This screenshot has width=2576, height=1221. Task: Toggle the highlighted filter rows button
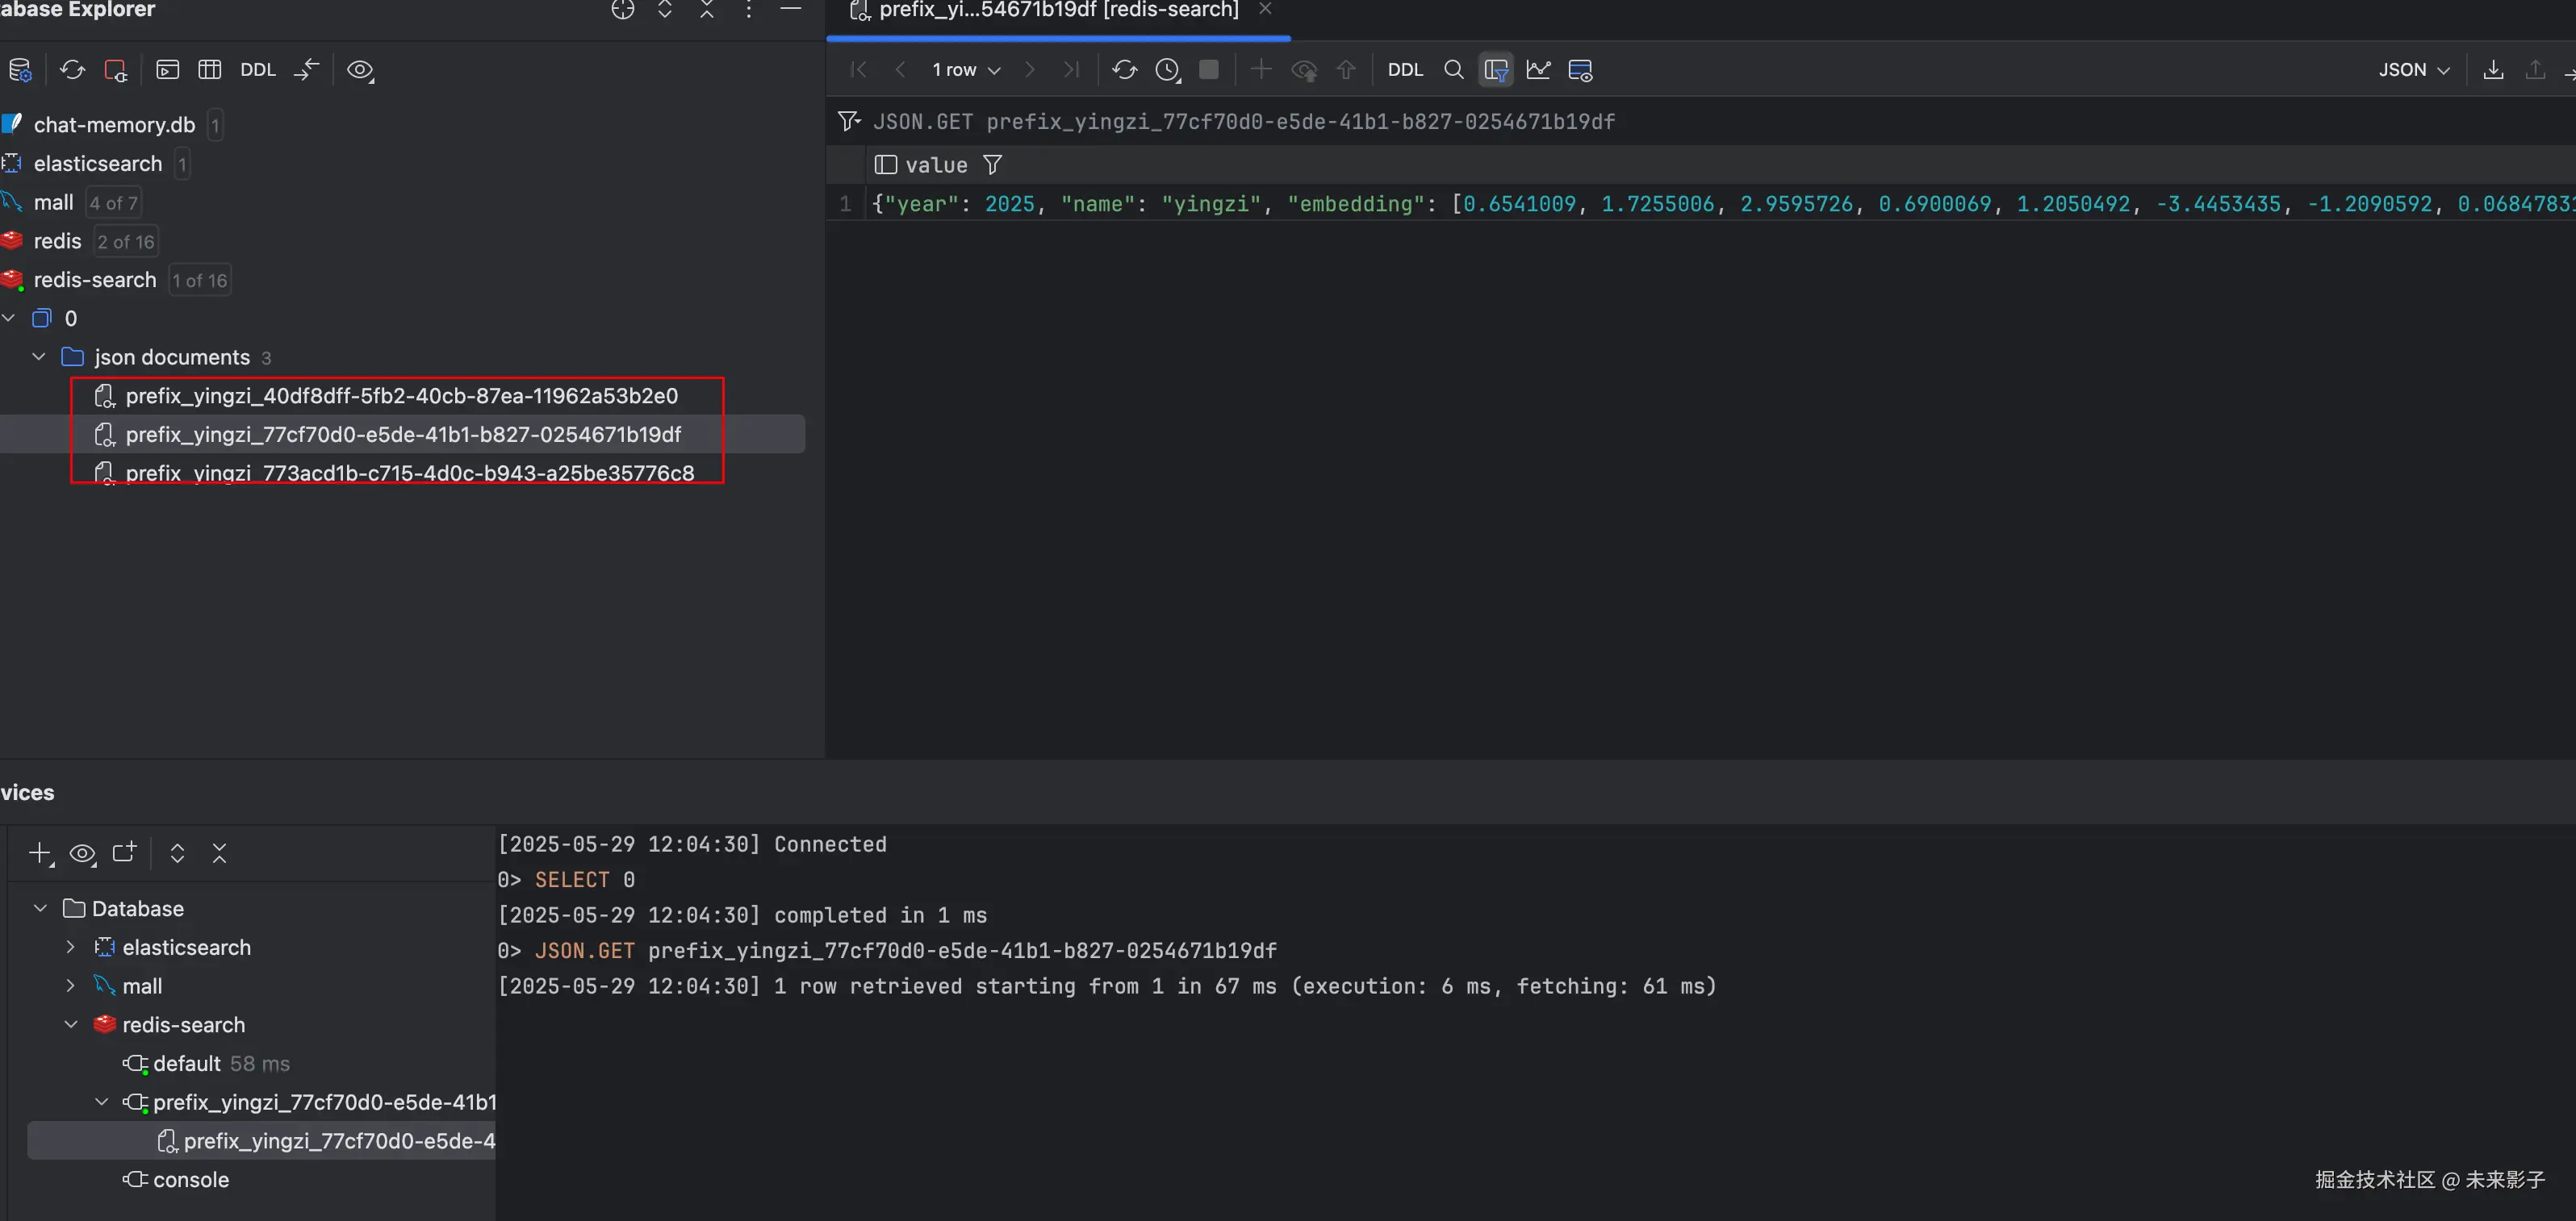tap(1496, 70)
